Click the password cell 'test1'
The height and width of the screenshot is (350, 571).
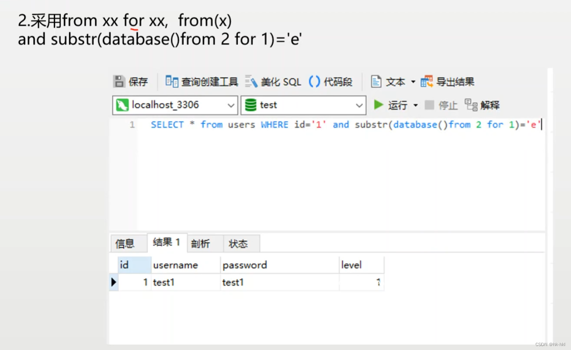pyautogui.click(x=280, y=282)
